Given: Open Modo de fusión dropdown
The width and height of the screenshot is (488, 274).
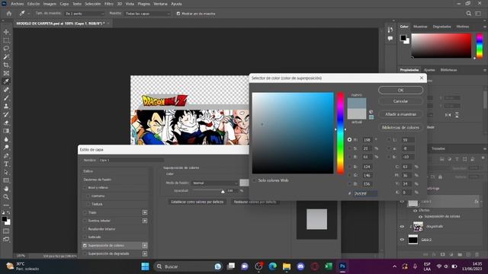Looking at the screenshot, I should pyautogui.click(x=215, y=183).
